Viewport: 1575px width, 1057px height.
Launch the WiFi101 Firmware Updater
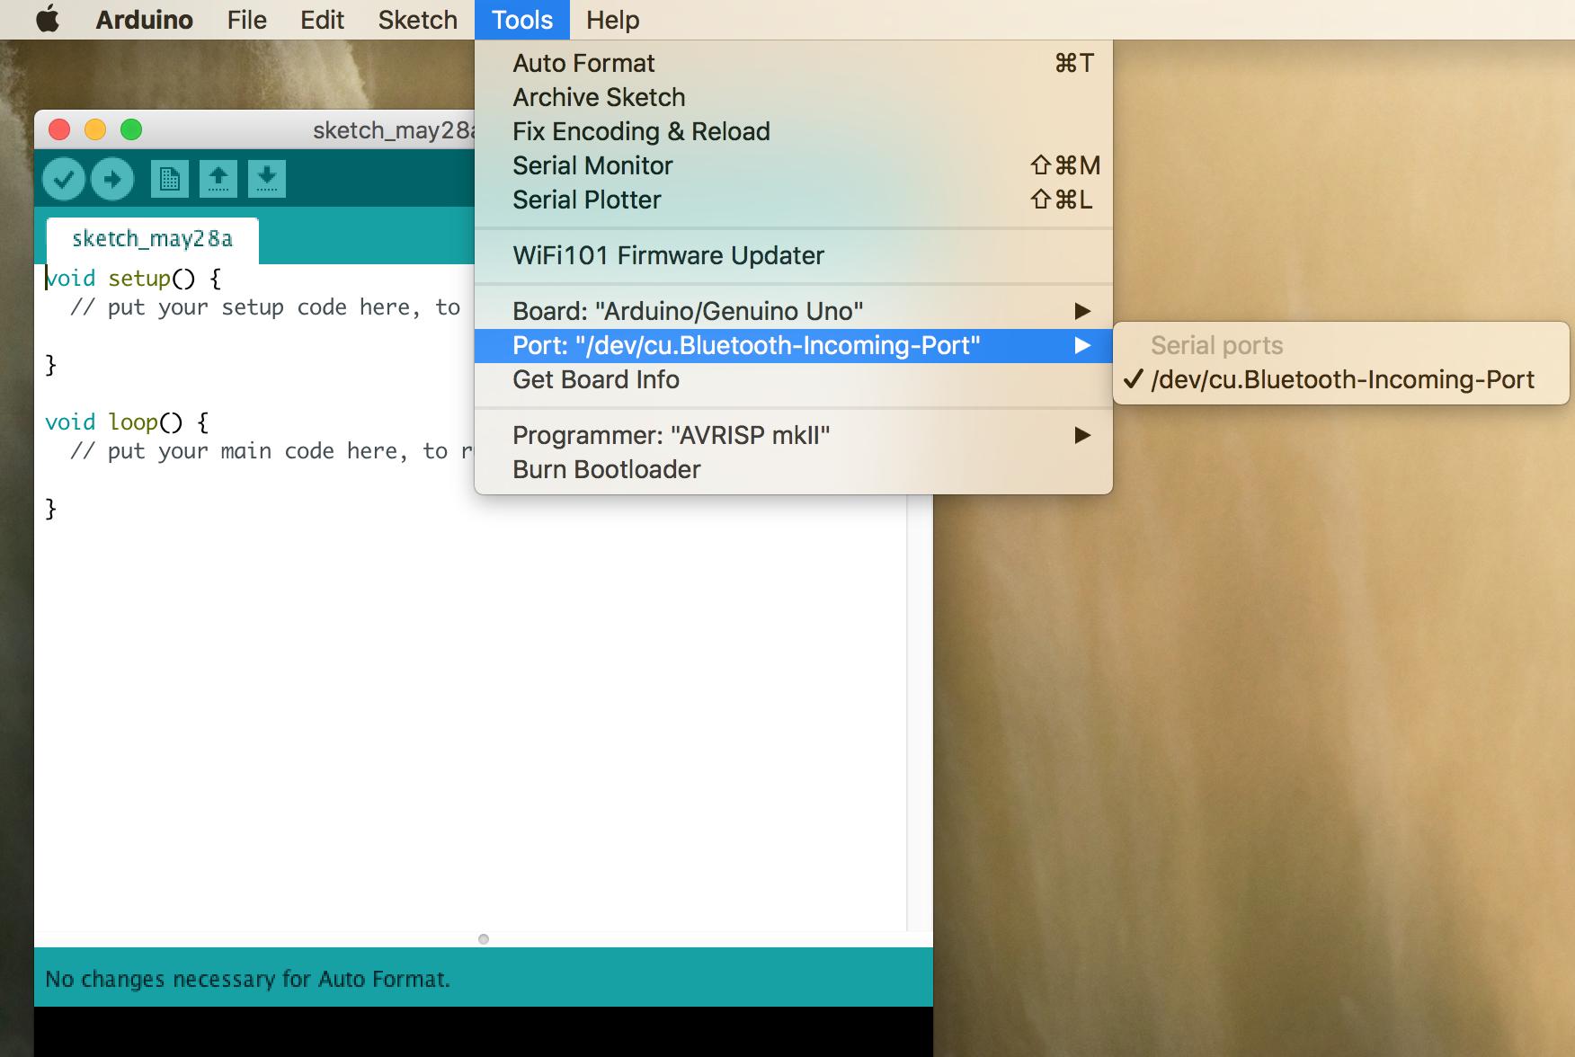click(667, 255)
